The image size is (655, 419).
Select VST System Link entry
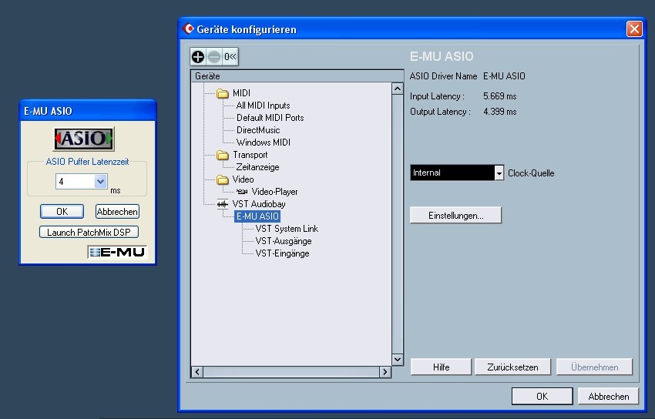click(x=287, y=229)
